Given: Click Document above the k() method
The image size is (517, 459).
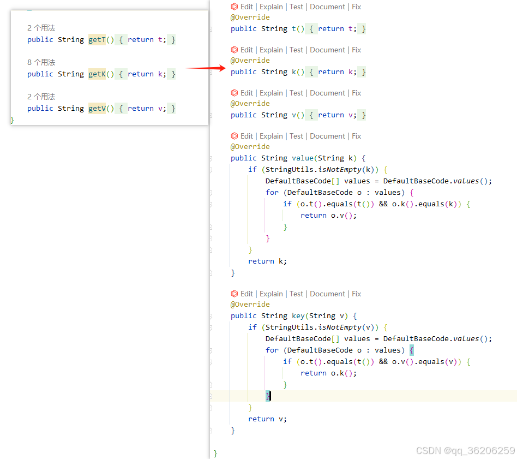Looking at the screenshot, I should coord(327,50).
